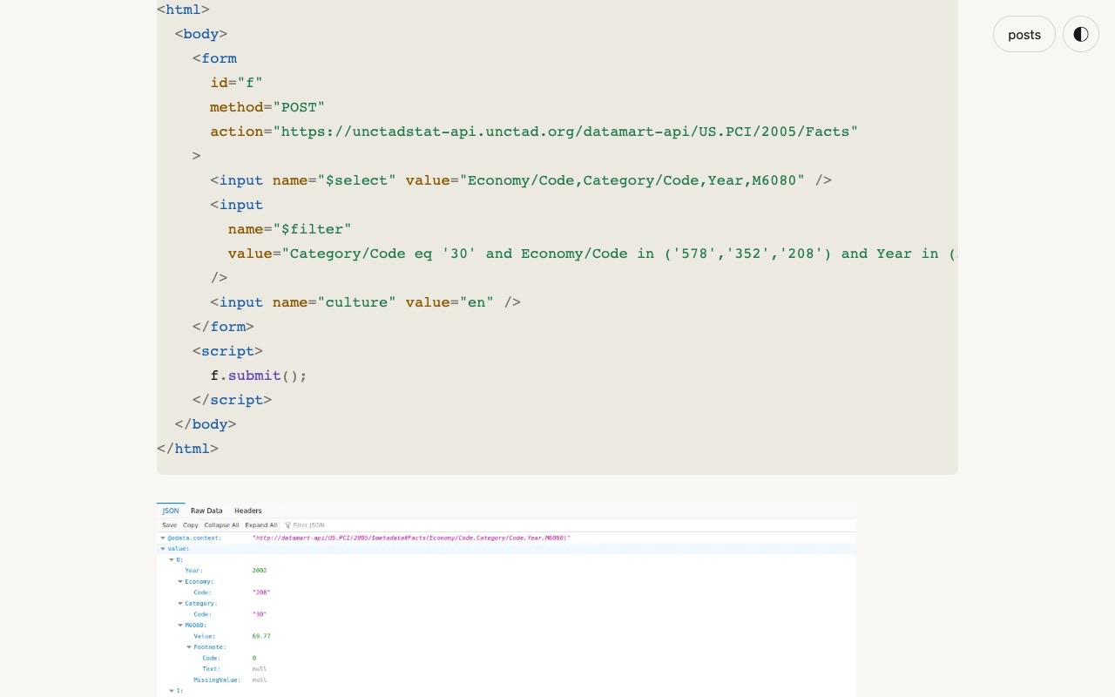This screenshot has width=1115, height=697.
Task: Click the value="en" attribute
Action: coord(449,302)
